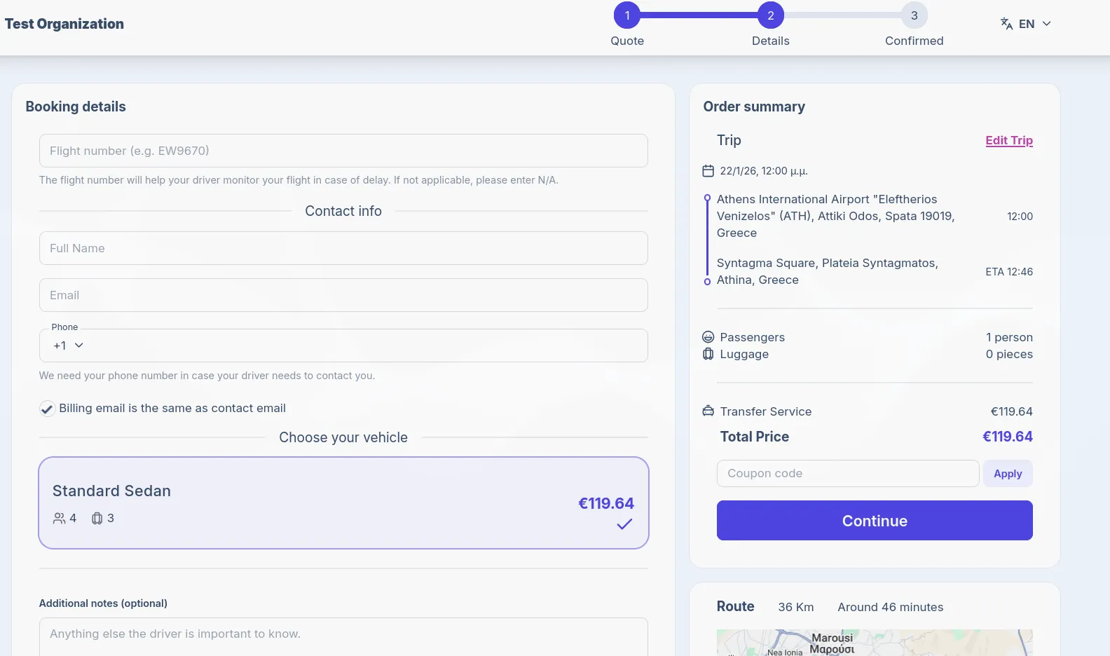Click the Standard Sedan €119.64 price
Screen dimensions: 1110x656
point(606,503)
